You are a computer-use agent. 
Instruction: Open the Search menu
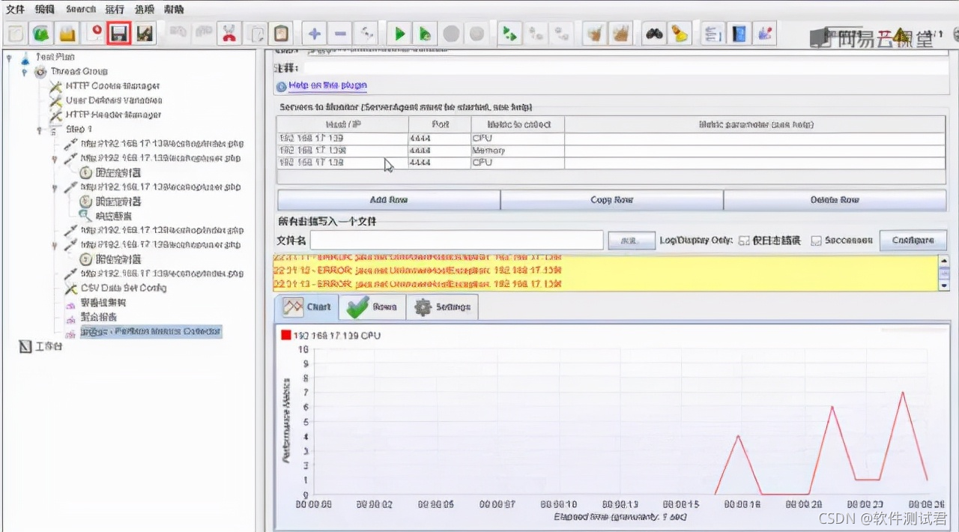(81, 9)
